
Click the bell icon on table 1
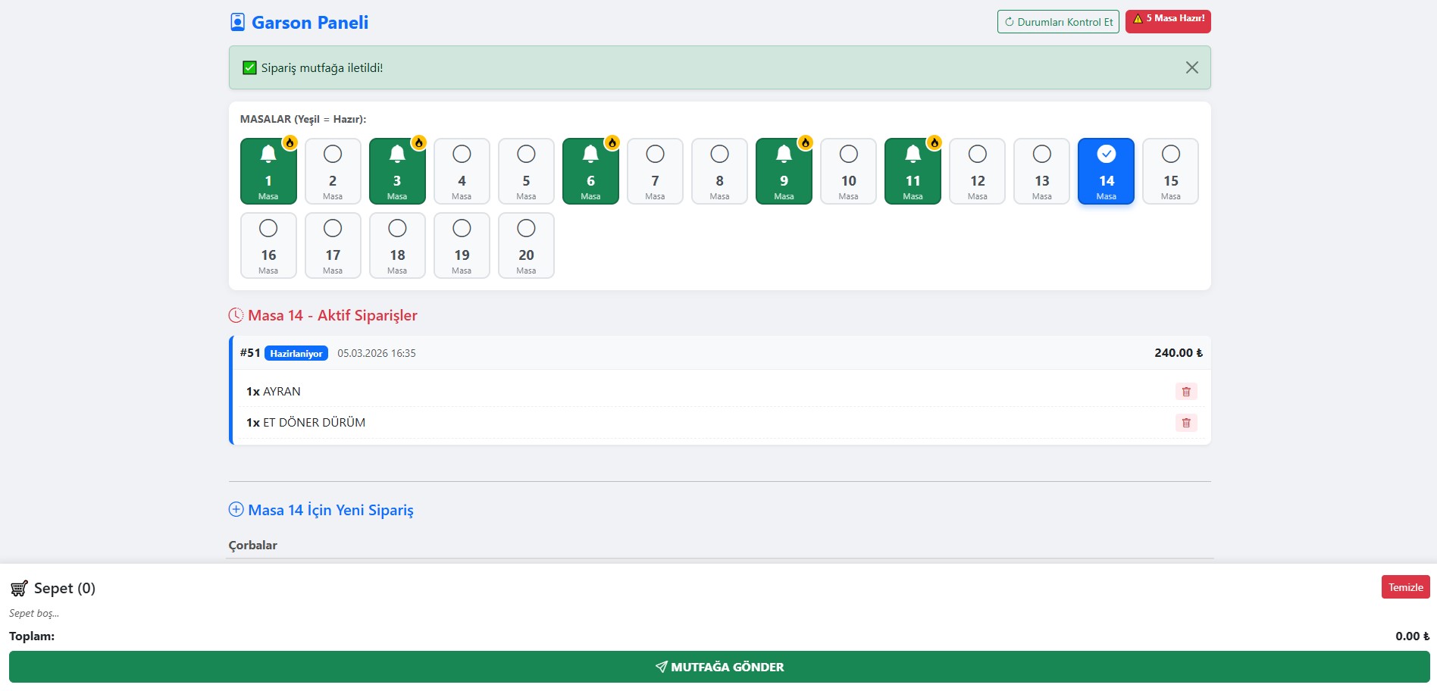click(268, 155)
